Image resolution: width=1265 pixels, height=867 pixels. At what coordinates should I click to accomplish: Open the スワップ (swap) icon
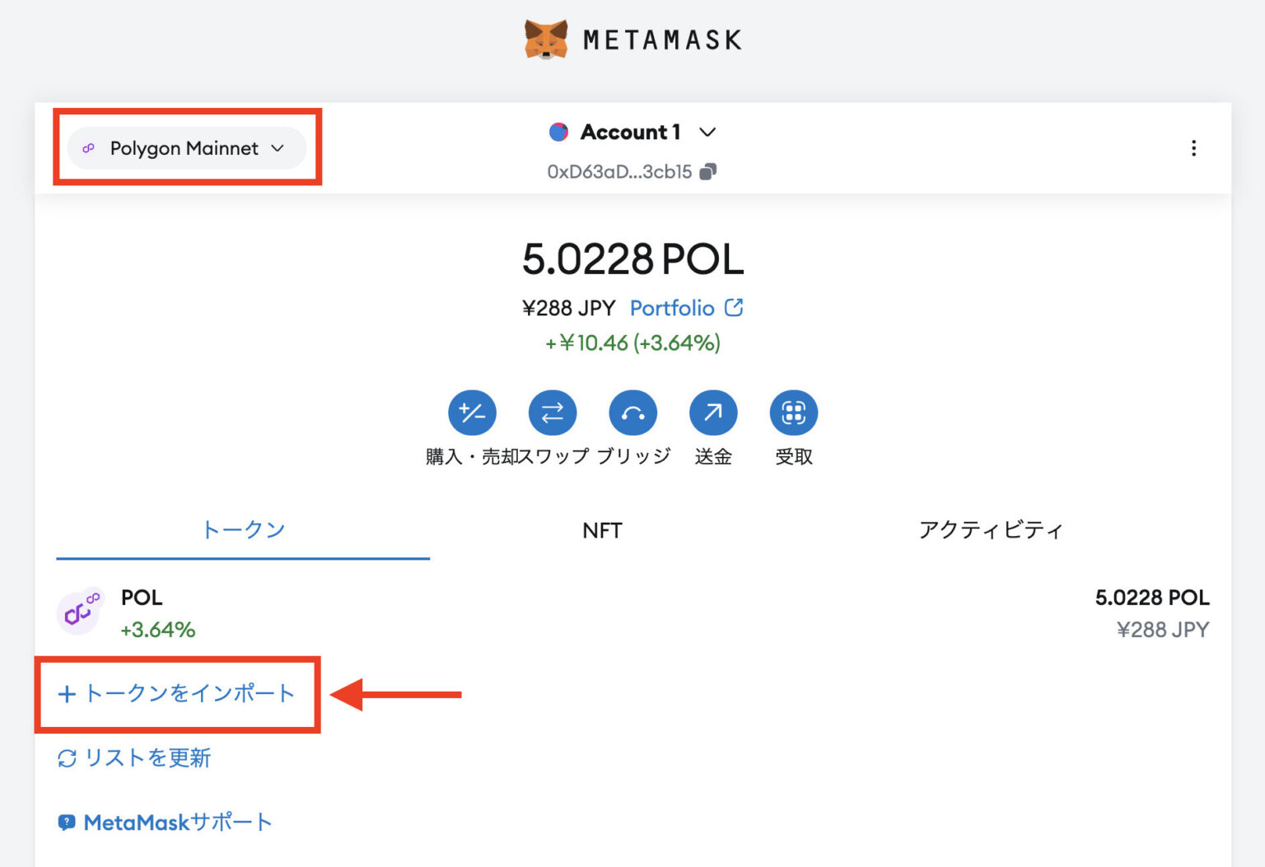tap(553, 413)
